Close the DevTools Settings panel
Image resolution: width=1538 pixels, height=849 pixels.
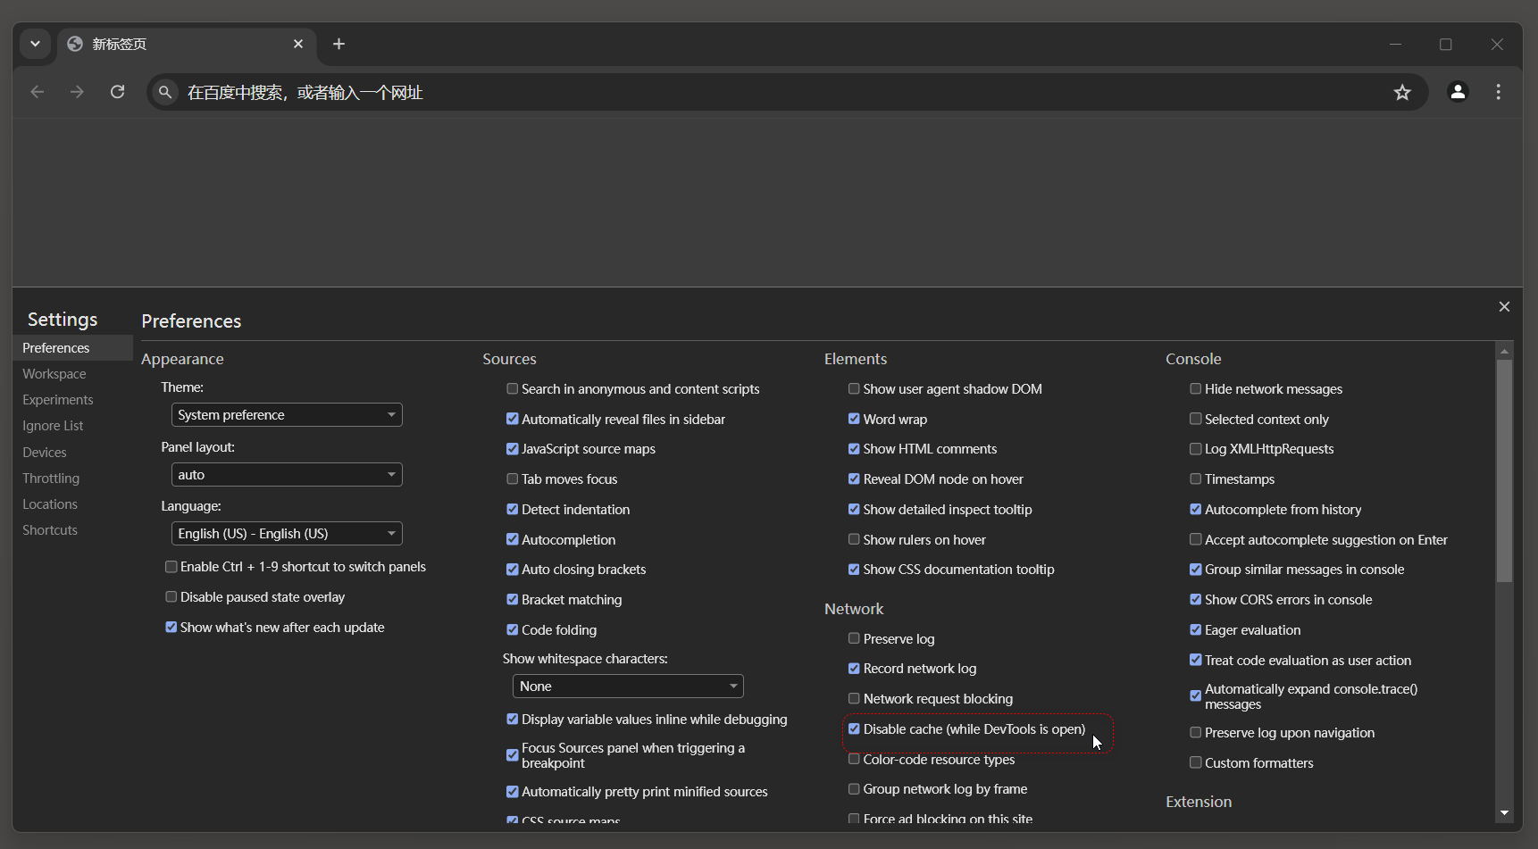click(x=1504, y=306)
